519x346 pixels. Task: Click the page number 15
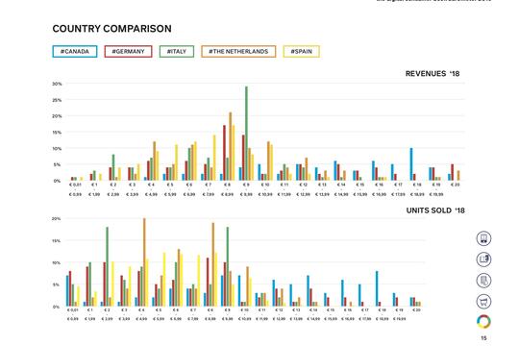(483, 338)
